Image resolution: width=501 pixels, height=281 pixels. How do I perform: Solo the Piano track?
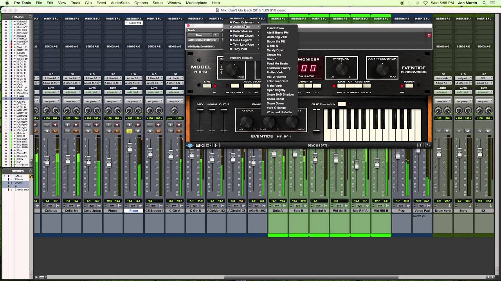tap(129, 131)
